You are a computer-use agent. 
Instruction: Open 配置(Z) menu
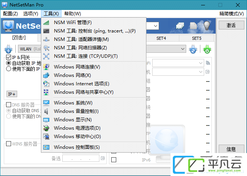[10, 14]
